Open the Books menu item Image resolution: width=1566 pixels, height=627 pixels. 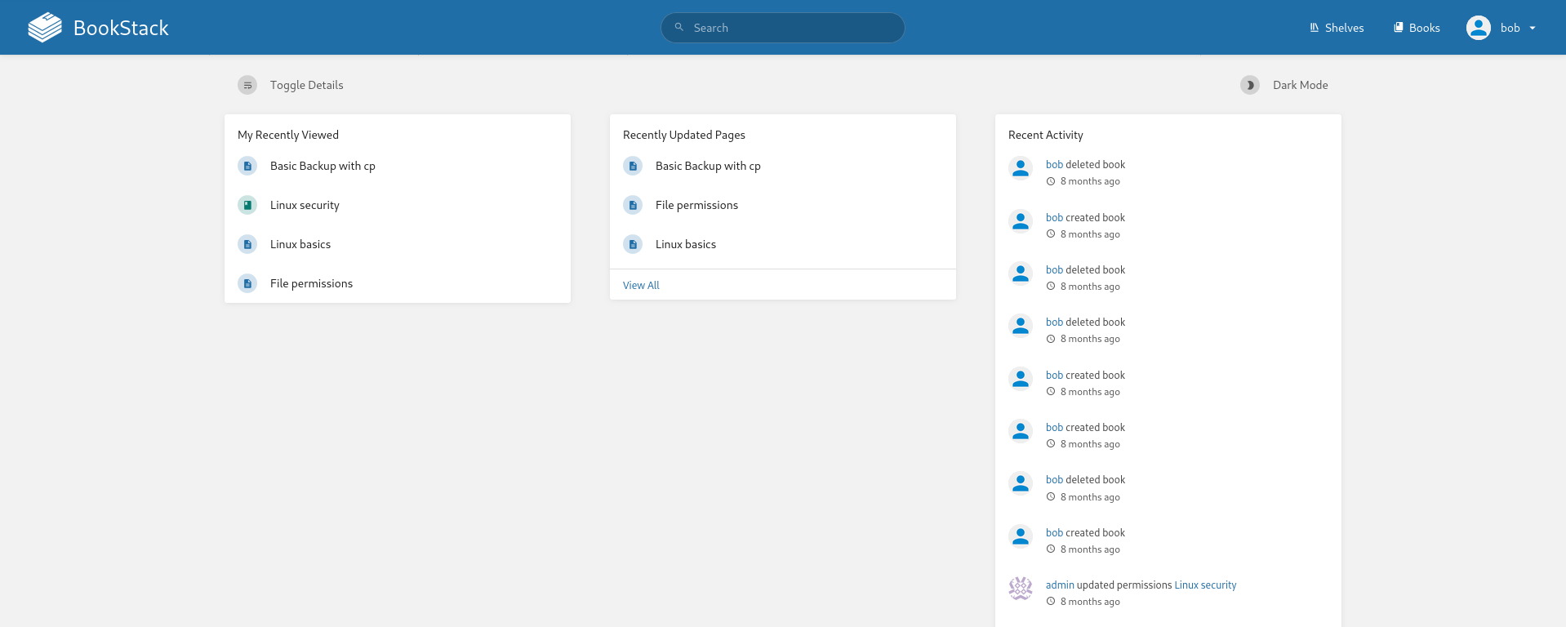pyautogui.click(x=1417, y=28)
